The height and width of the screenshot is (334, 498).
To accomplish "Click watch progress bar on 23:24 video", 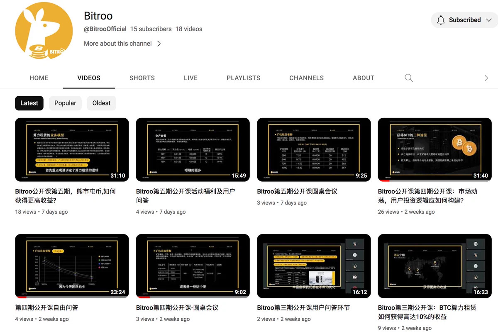I will tap(72, 297).
